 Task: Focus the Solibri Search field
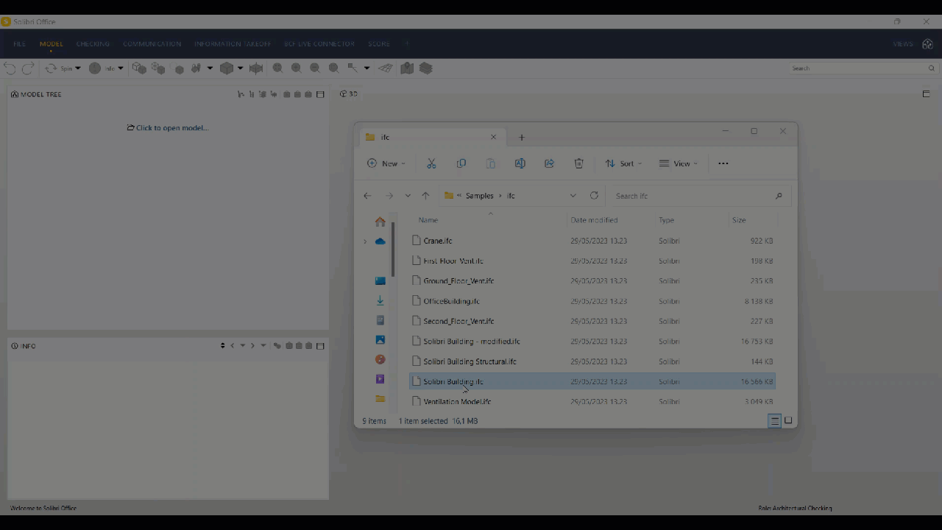(x=864, y=68)
